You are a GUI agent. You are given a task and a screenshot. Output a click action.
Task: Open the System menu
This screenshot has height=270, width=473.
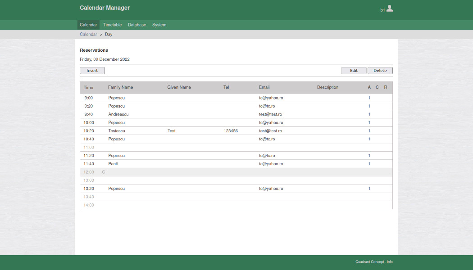coord(159,25)
